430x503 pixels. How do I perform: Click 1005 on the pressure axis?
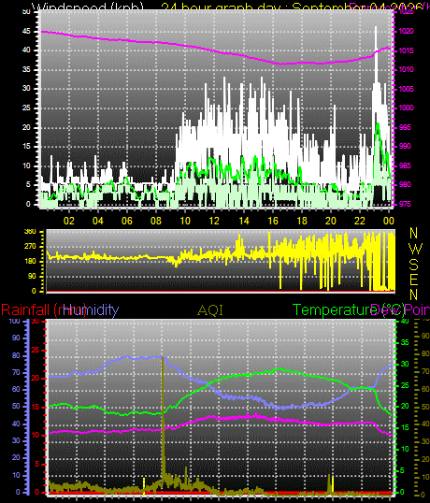pyautogui.click(x=407, y=89)
